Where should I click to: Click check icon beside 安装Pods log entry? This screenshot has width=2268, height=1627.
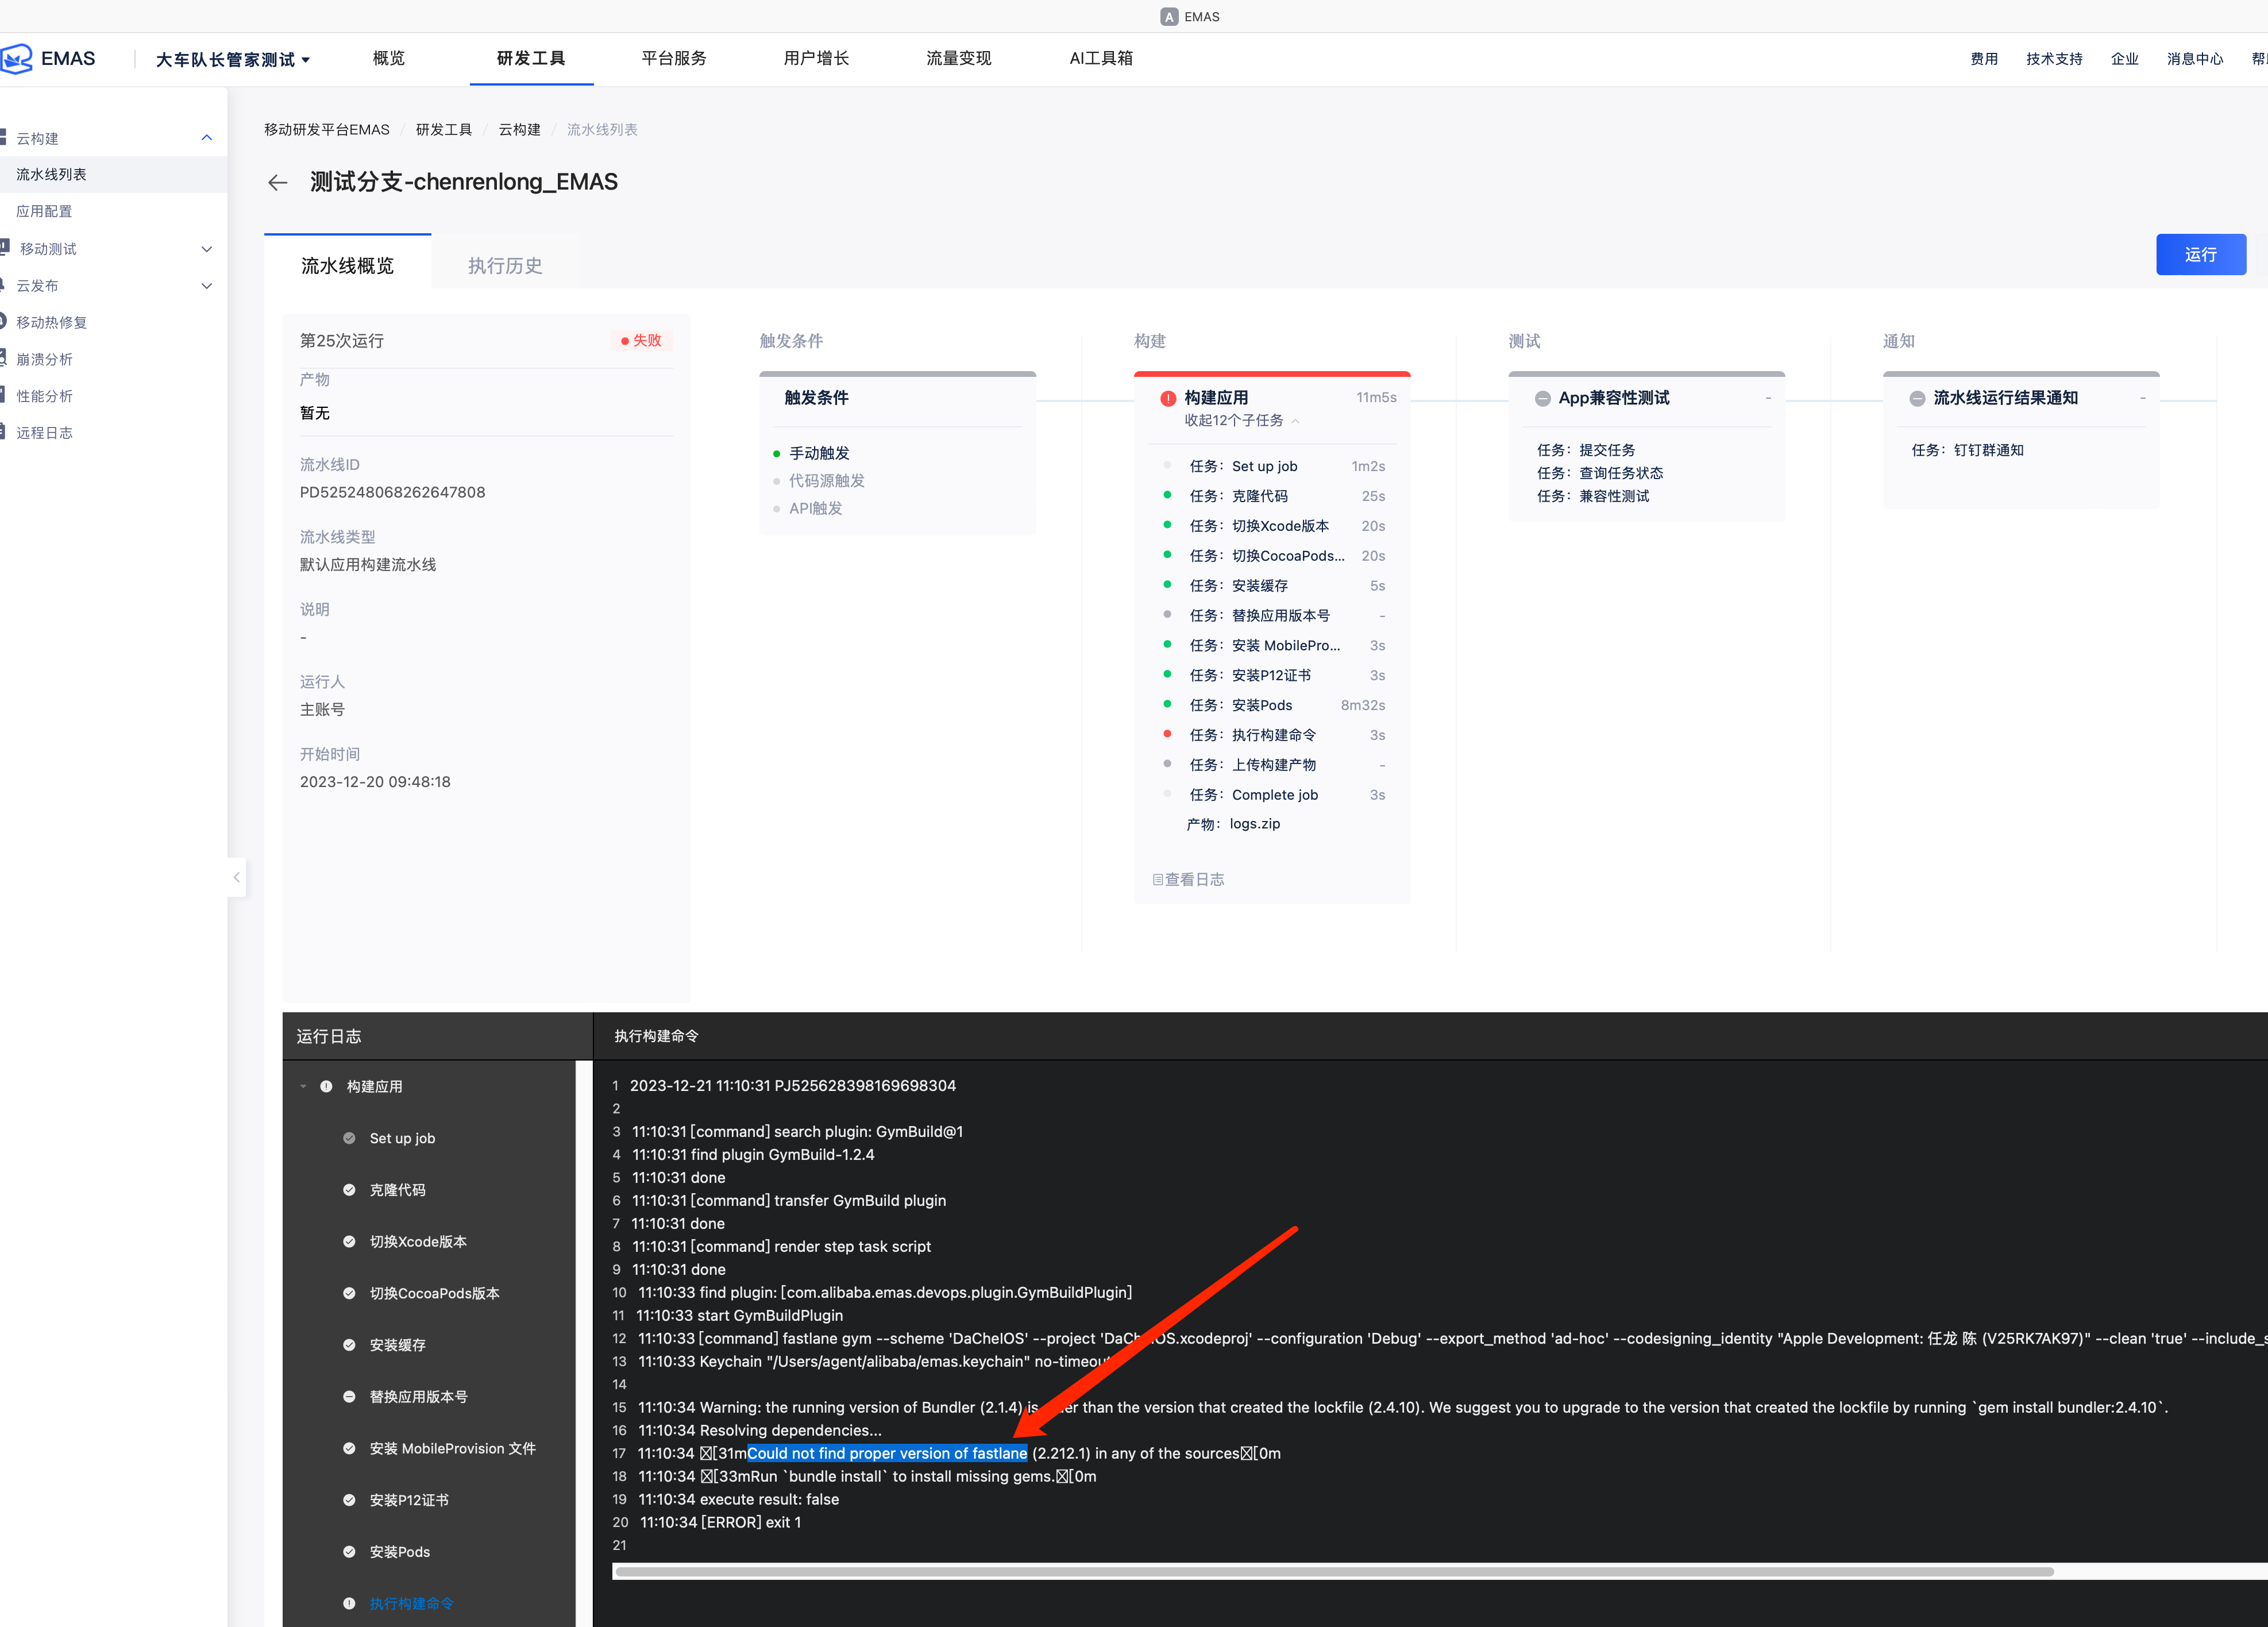click(349, 1552)
